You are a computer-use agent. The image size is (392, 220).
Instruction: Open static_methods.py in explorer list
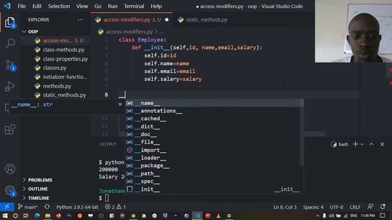tap(55, 95)
